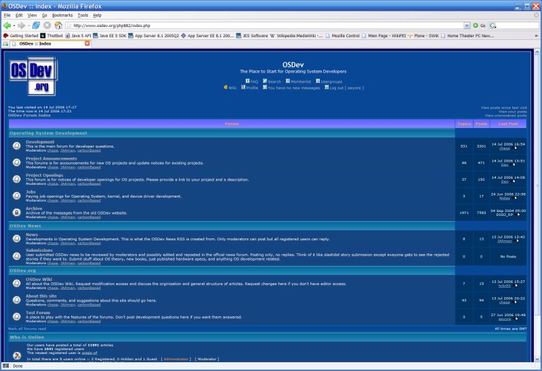Click View posts since last visit

503,108
